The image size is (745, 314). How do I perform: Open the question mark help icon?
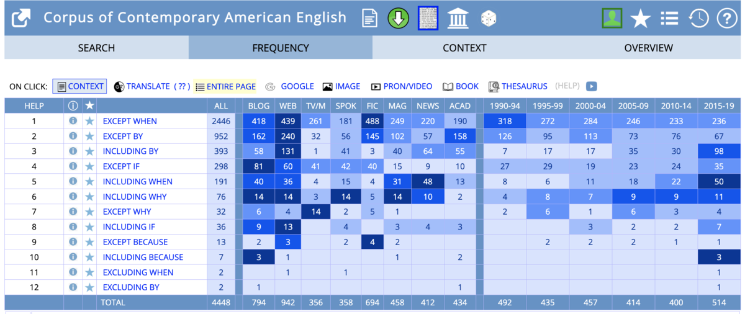pos(726,18)
